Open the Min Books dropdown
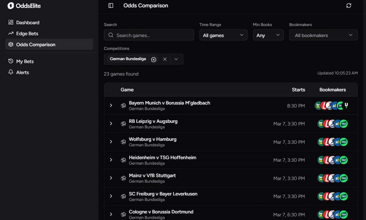Viewport: 366px width, 220px height. point(268,35)
